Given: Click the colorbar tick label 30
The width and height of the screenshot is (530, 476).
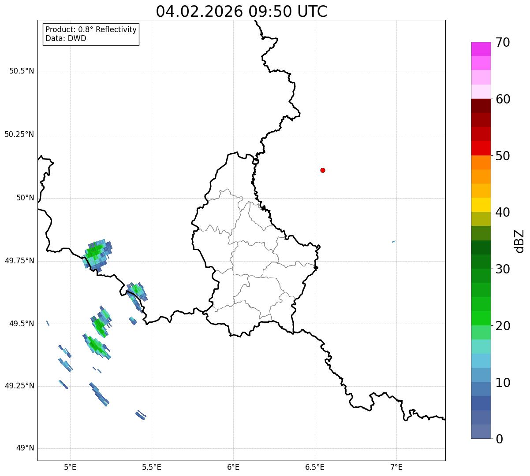Looking at the screenshot, I should coord(503,269).
